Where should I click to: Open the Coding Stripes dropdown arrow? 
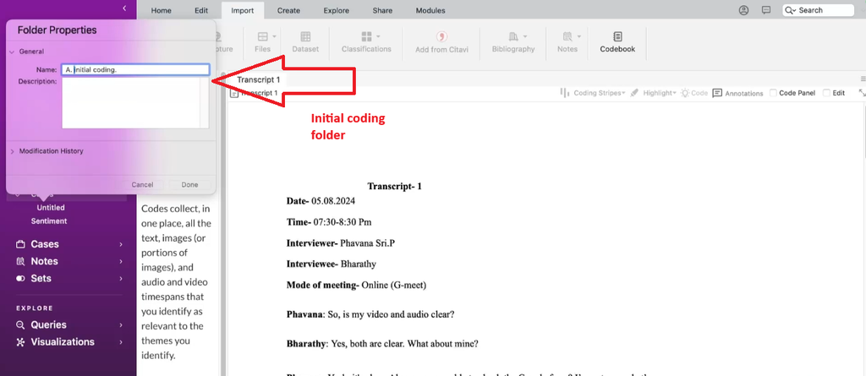coord(623,93)
